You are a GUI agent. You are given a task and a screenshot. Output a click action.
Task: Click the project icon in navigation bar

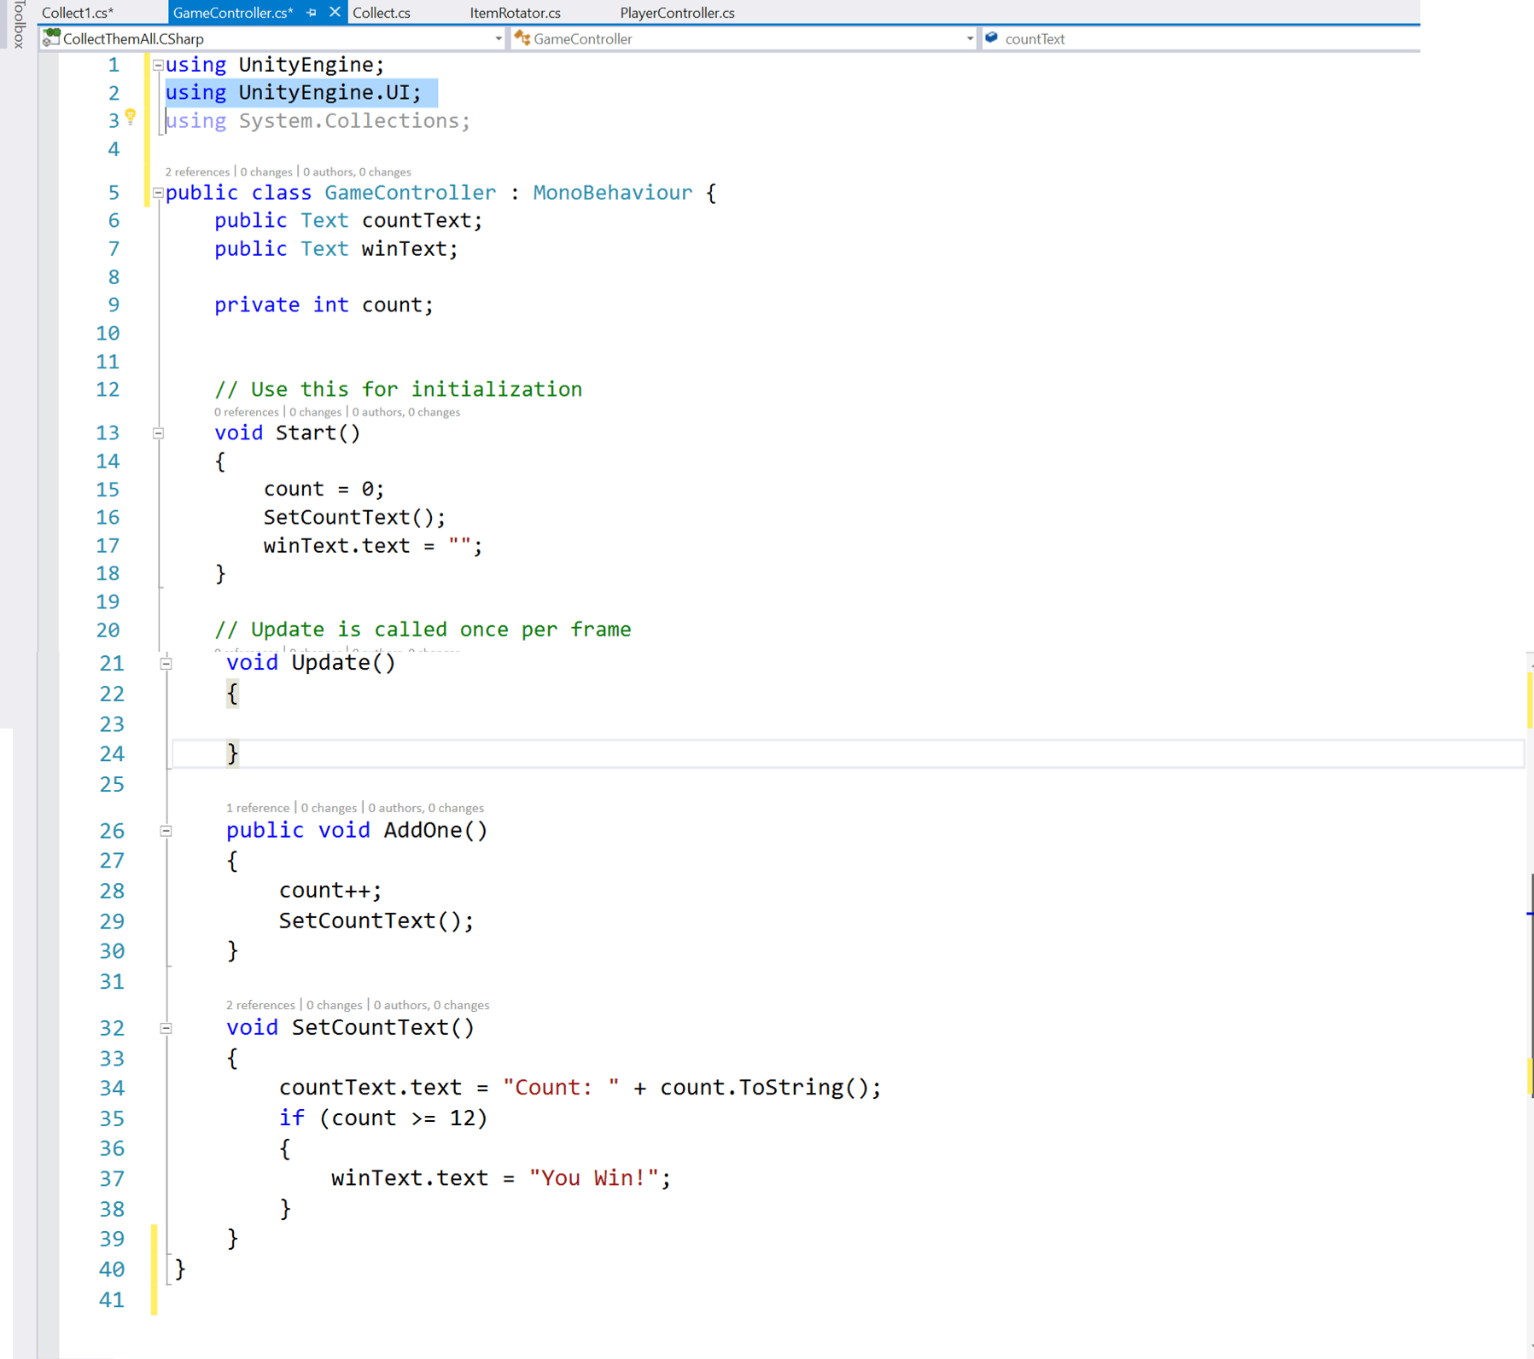[x=51, y=38]
